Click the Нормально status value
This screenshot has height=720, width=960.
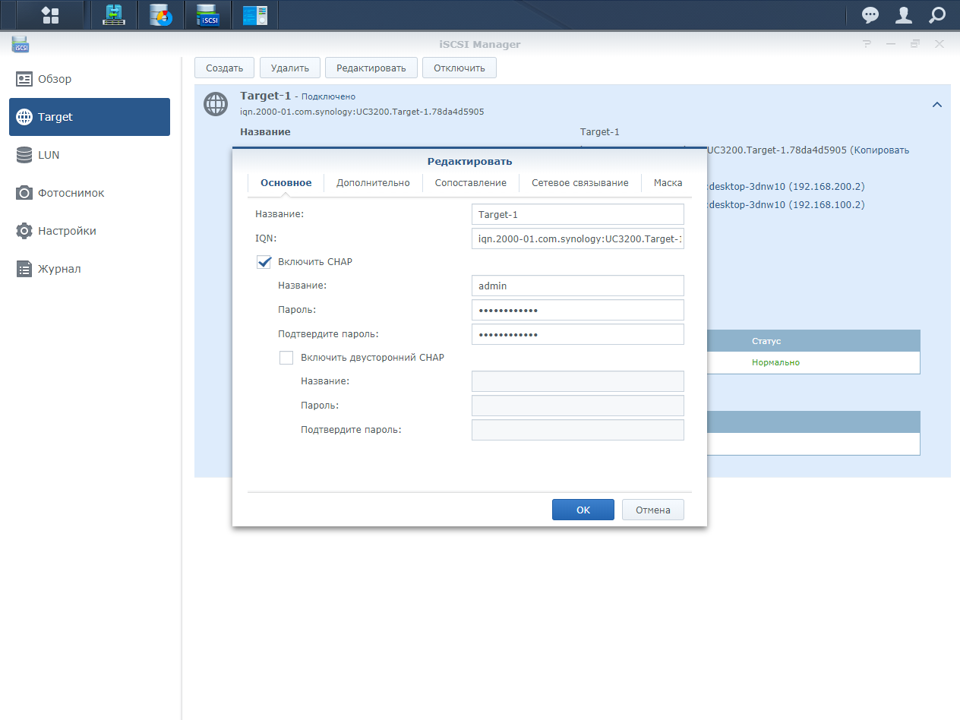click(x=775, y=362)
